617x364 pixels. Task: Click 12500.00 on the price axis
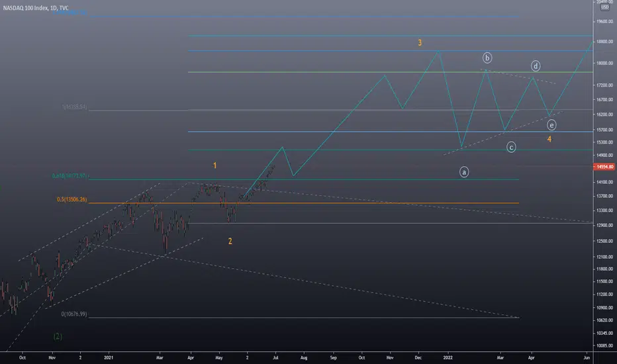click(604, 241)
